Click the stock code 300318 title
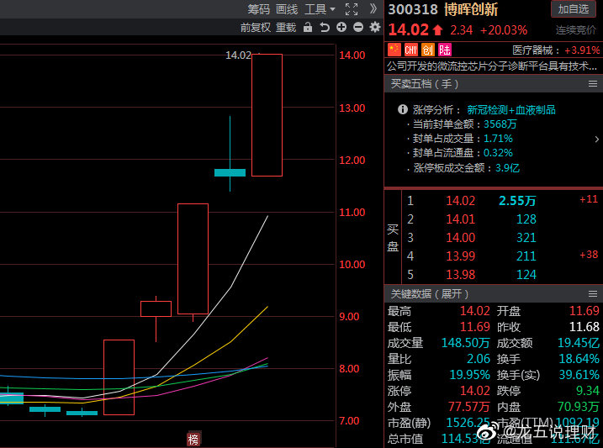Image resolution: width=603 pixels, height=448 pixels. point(413,9)
